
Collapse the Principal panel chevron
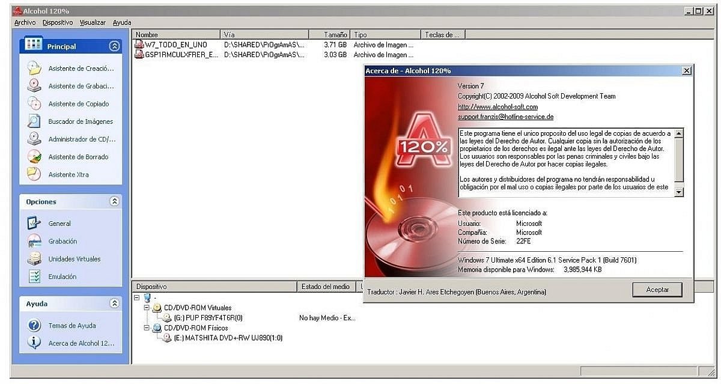click(x=114, y=46)
